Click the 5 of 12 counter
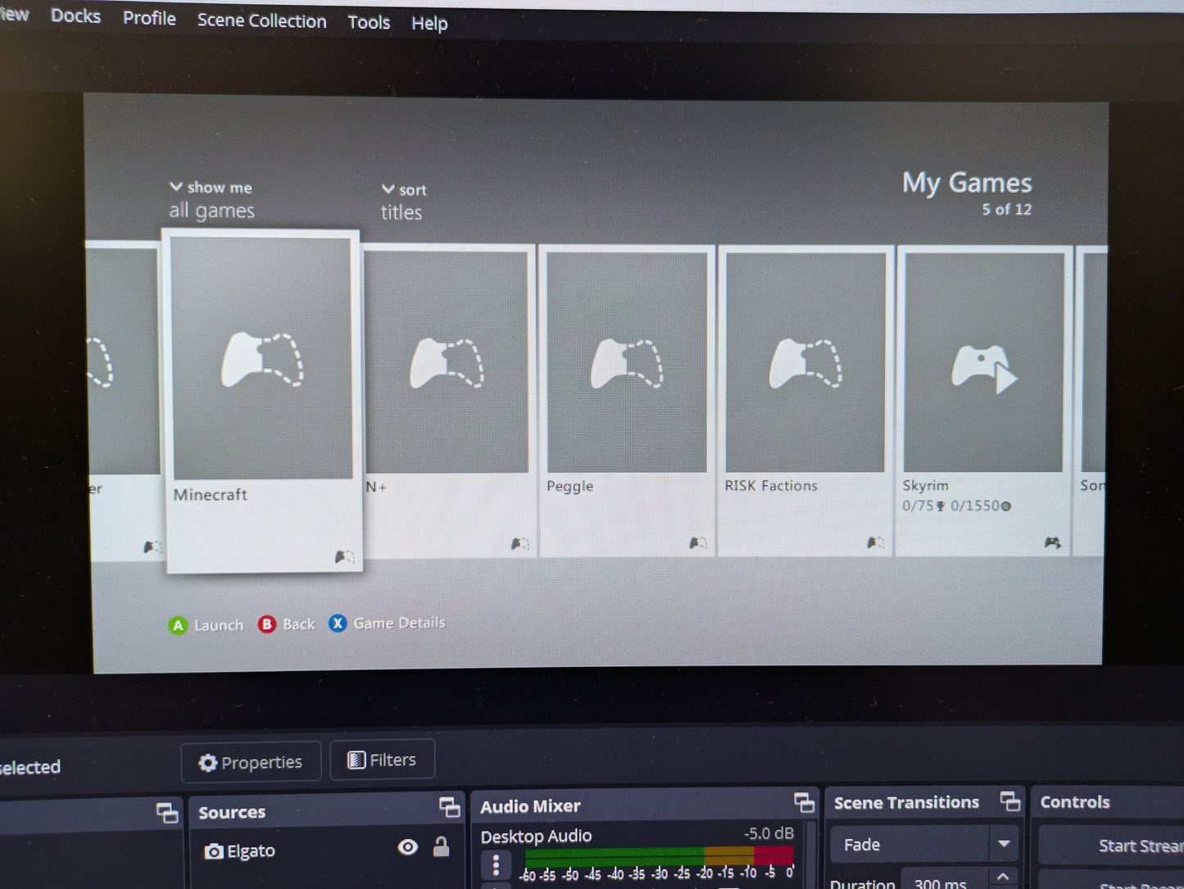This screenshot has width=1184, height=889. 1007,210
